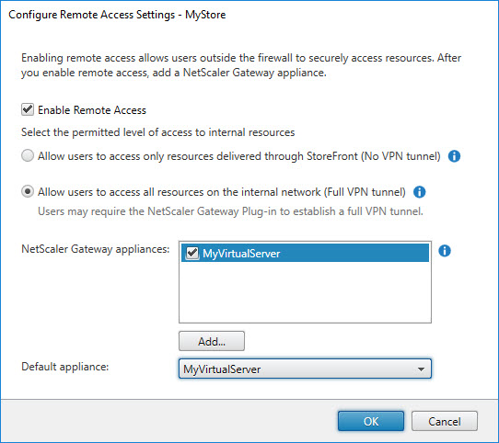Uncheck MyVirtualServer in the appliances list
Image resolution: width=499 pixels, height=443 pixels.
pyautogui.click(x=192, y=253)
